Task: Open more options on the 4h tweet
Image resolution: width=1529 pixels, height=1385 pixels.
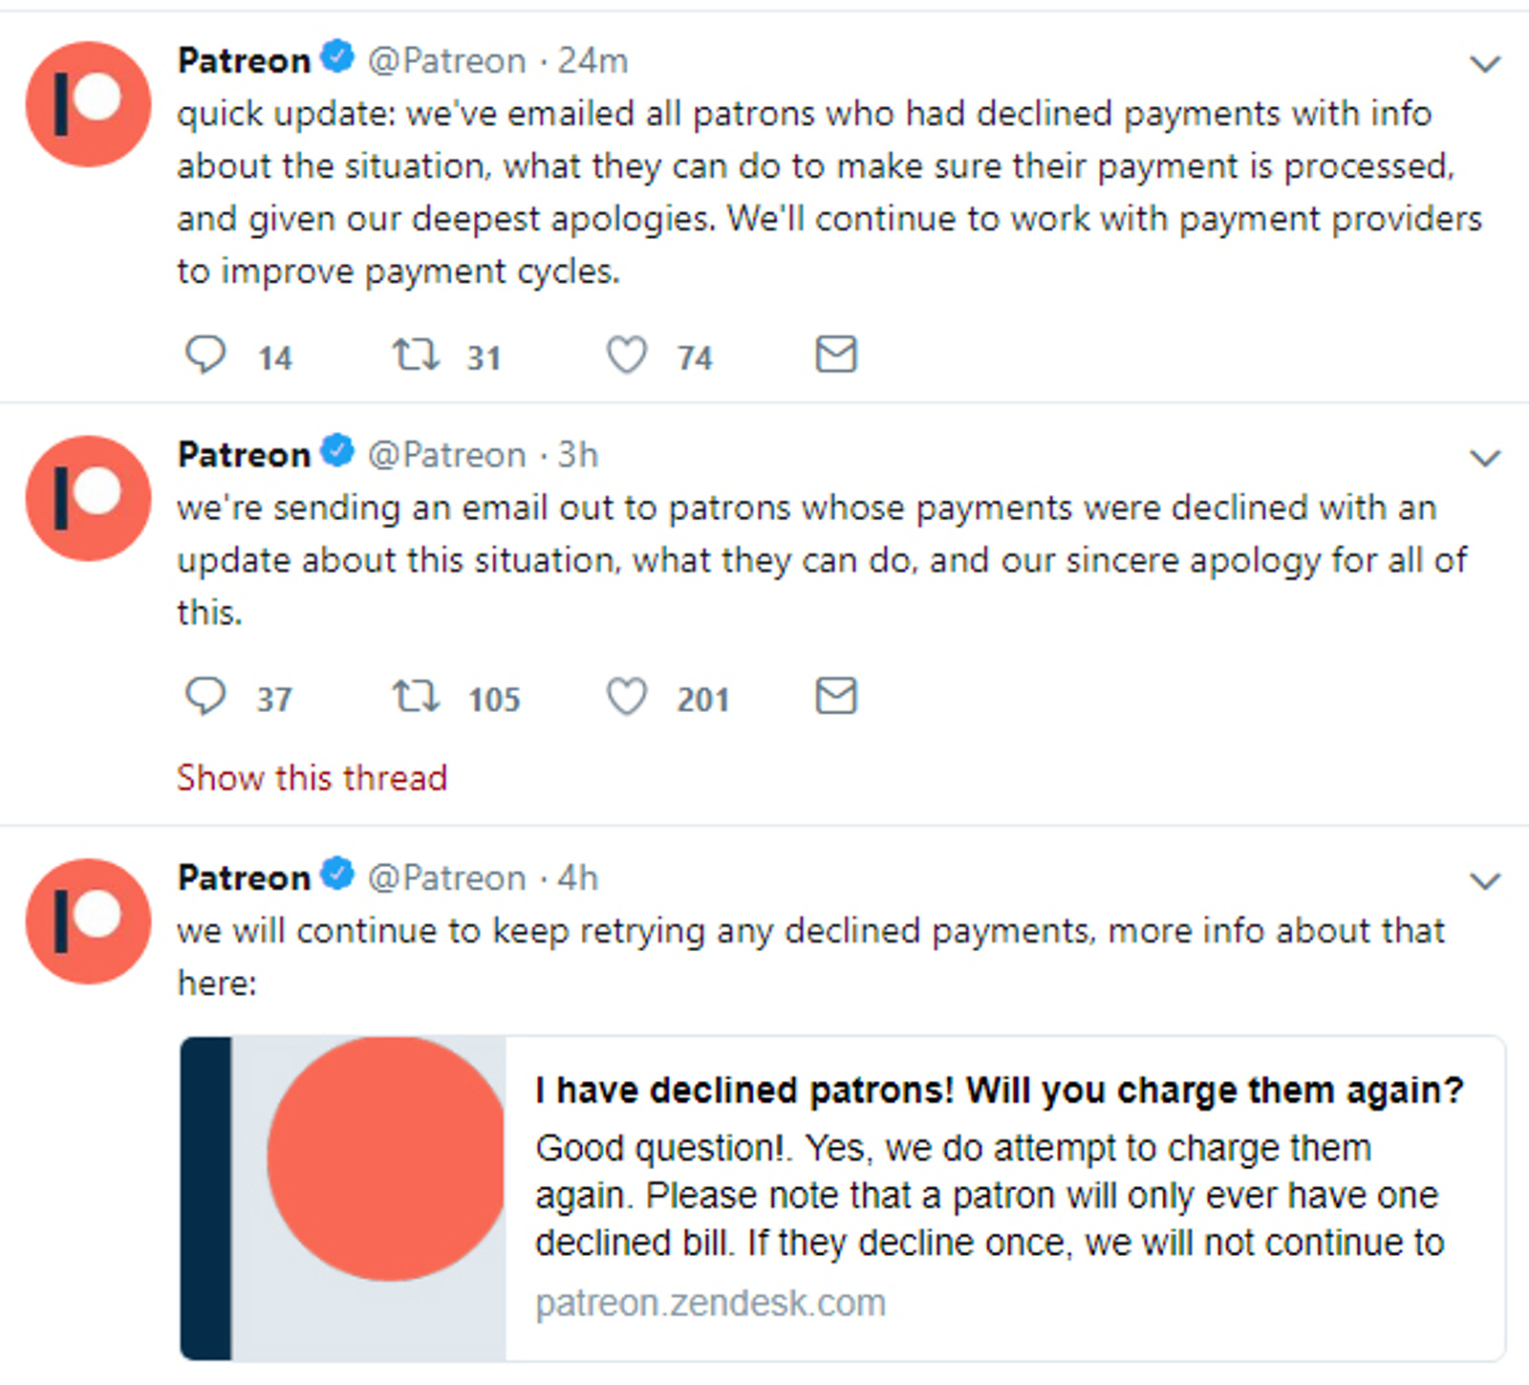Action: click(x=1484, y=881)
